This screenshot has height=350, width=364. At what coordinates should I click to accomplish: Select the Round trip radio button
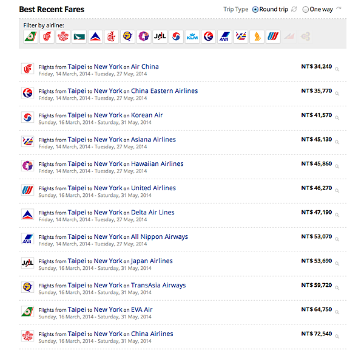(255, 10)
